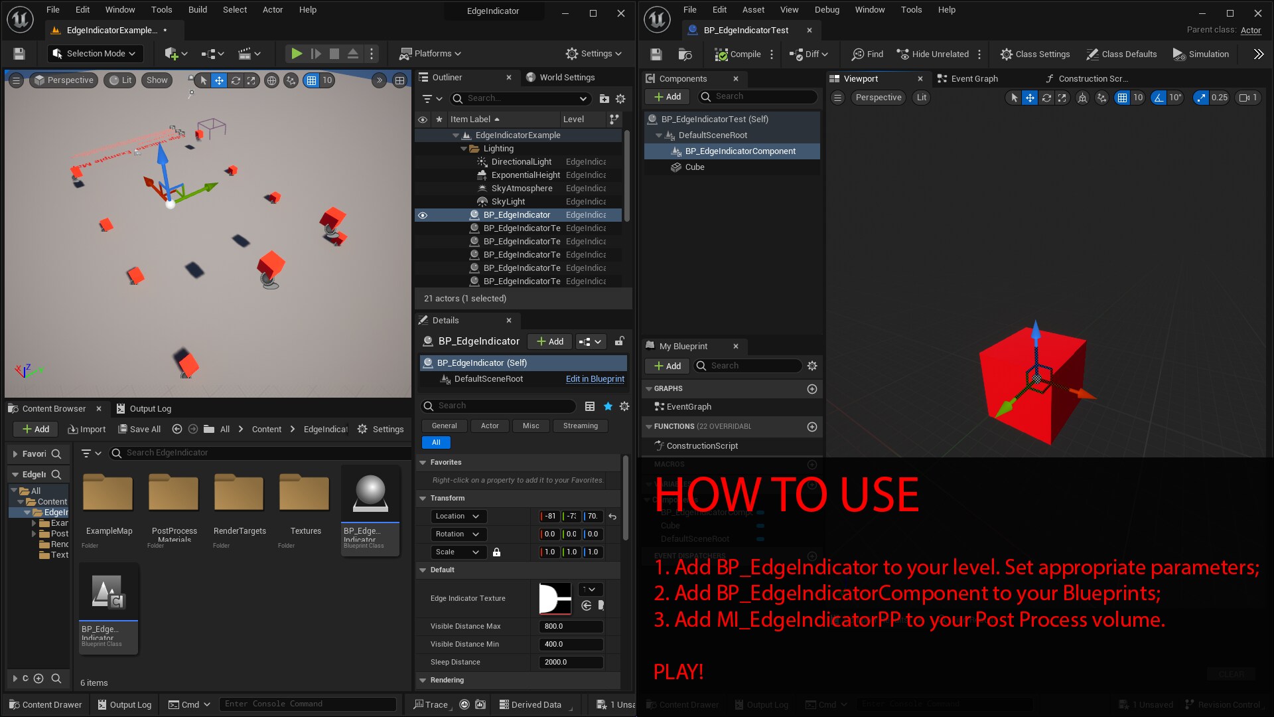Lock uniform scaling in the Transform section
The height and width of the screenshot is (717, 1274).
coord(498,552)
